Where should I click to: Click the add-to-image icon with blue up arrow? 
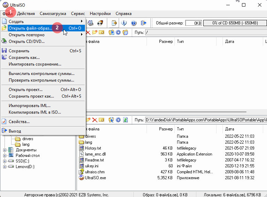[111, 120]
